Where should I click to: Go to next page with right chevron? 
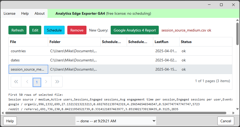[x=46, y=82]
